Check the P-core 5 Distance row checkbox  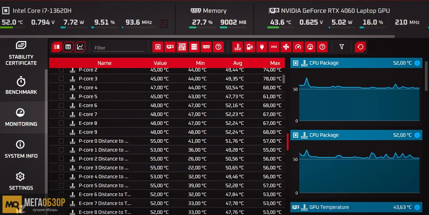click(61, 185)
